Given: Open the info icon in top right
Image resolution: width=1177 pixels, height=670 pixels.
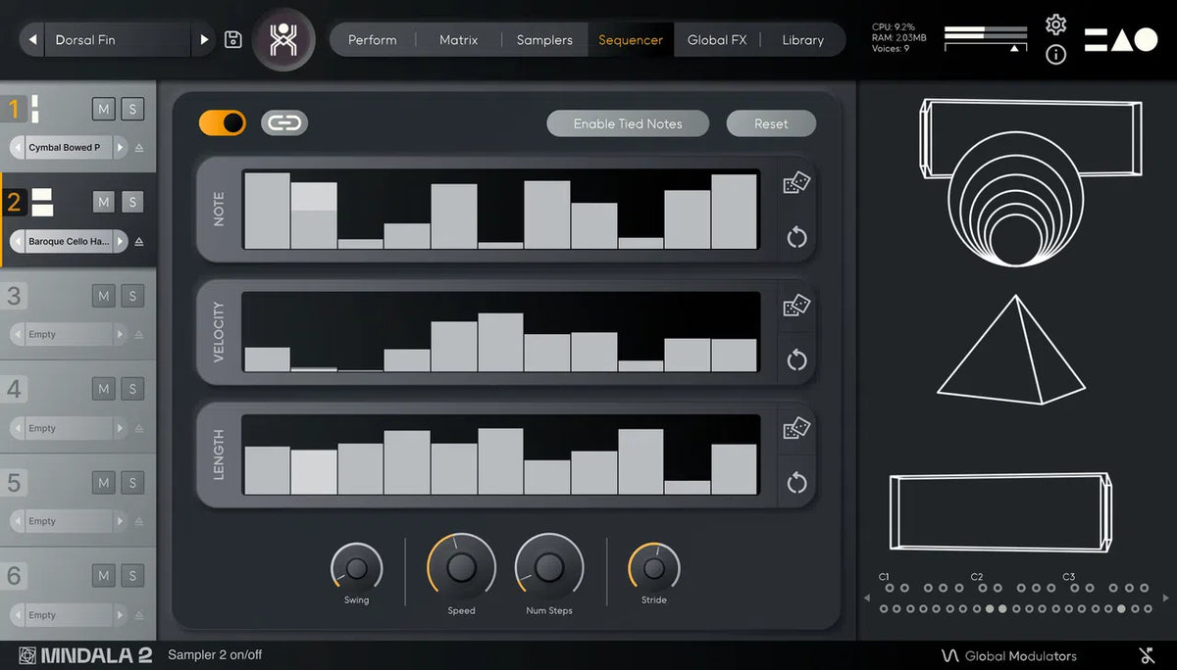Looking at the screenshot, I should [1055, 55].
